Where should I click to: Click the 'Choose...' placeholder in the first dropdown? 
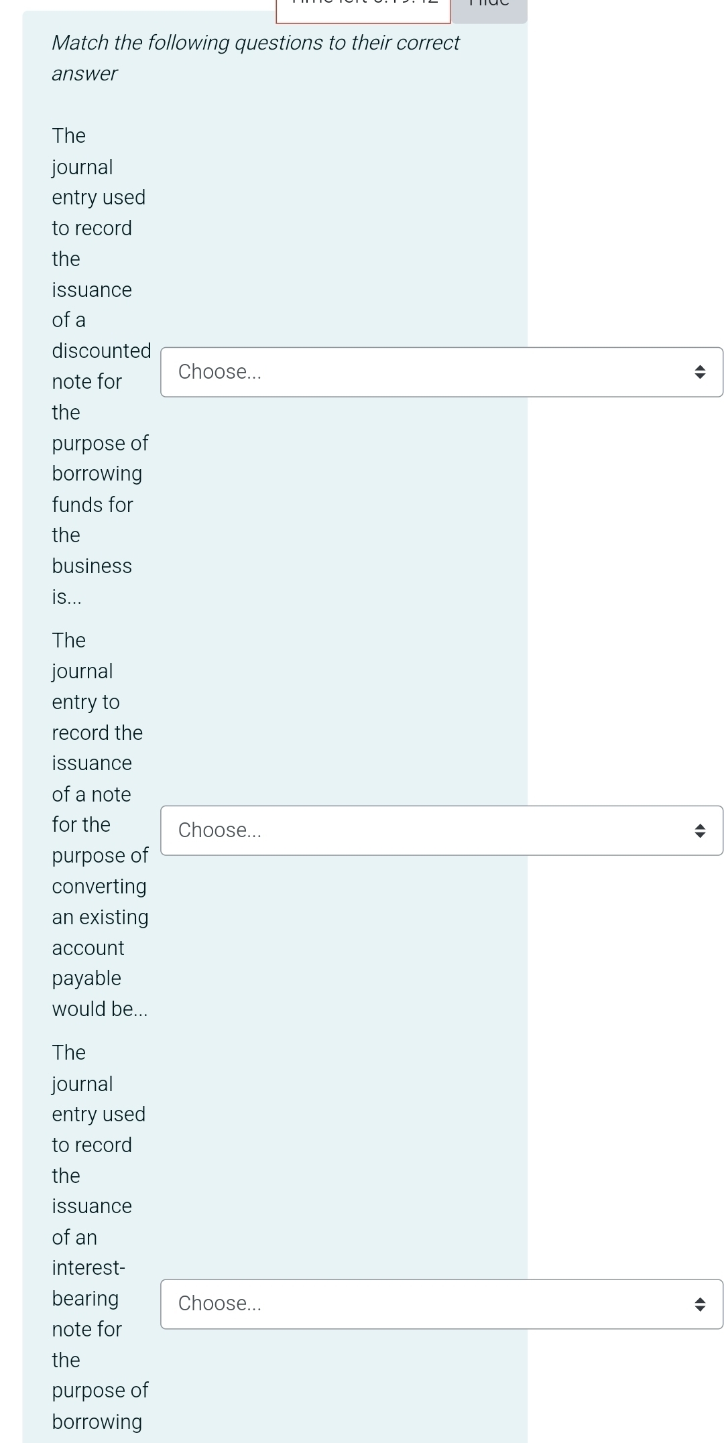click(x=220, y=372)
